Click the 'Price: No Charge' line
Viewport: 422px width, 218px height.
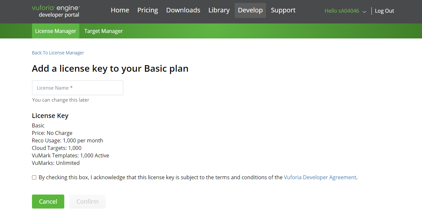coord(52,133)
